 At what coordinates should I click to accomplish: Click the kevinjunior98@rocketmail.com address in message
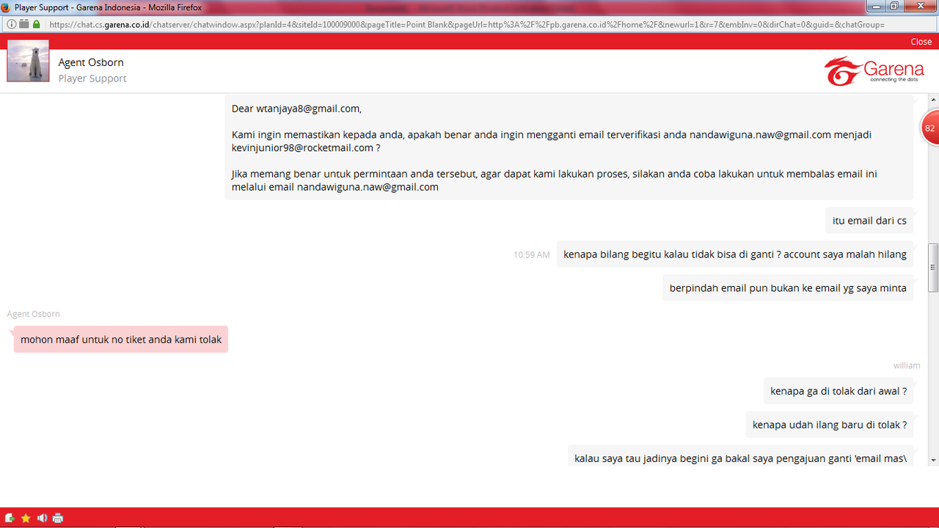302,147
